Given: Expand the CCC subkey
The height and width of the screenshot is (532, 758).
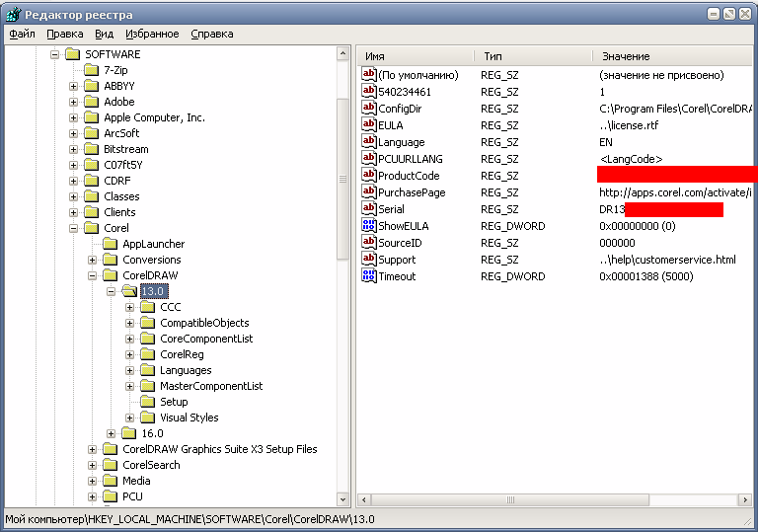Looking at the screenshot, I should pyautogui.click(x=129, y=308).
